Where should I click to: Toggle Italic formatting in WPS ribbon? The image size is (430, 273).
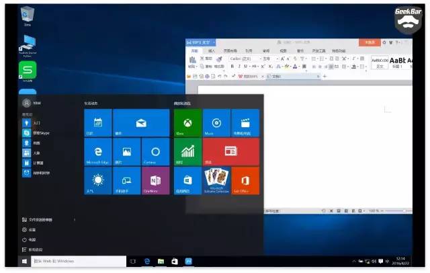pyautogui.click(x=239, y=67)
